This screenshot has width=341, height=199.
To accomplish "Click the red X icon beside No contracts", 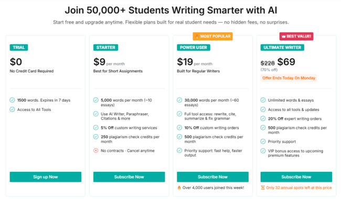I will pyautogui.click(x=95, y=151).
